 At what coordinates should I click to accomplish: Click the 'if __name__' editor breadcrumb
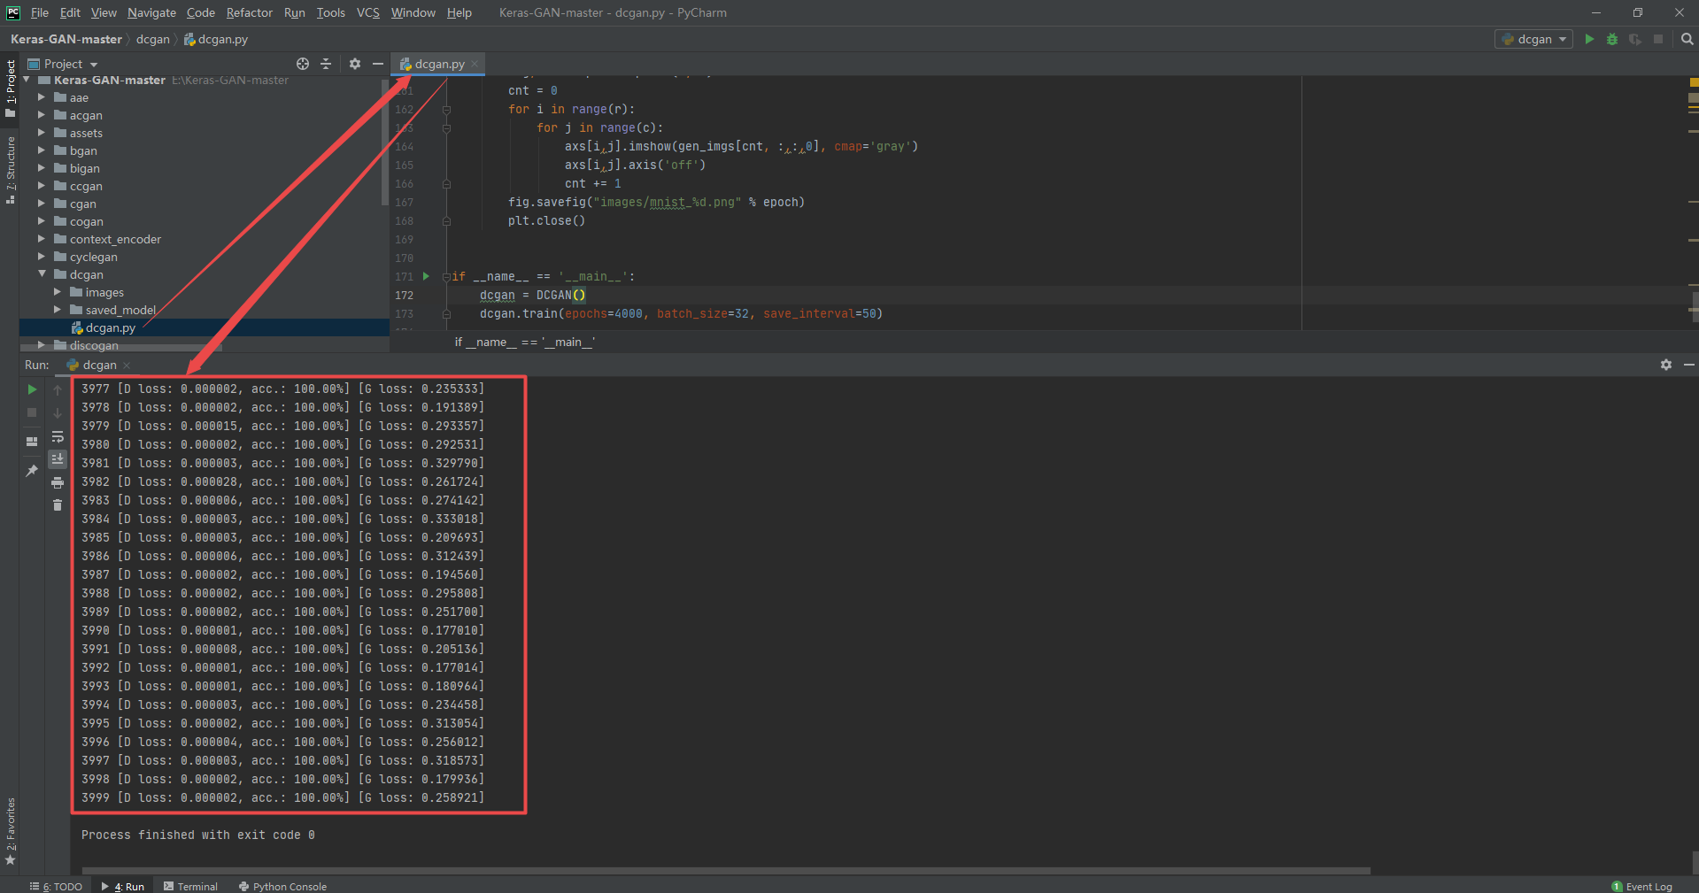tap(524, 342)
